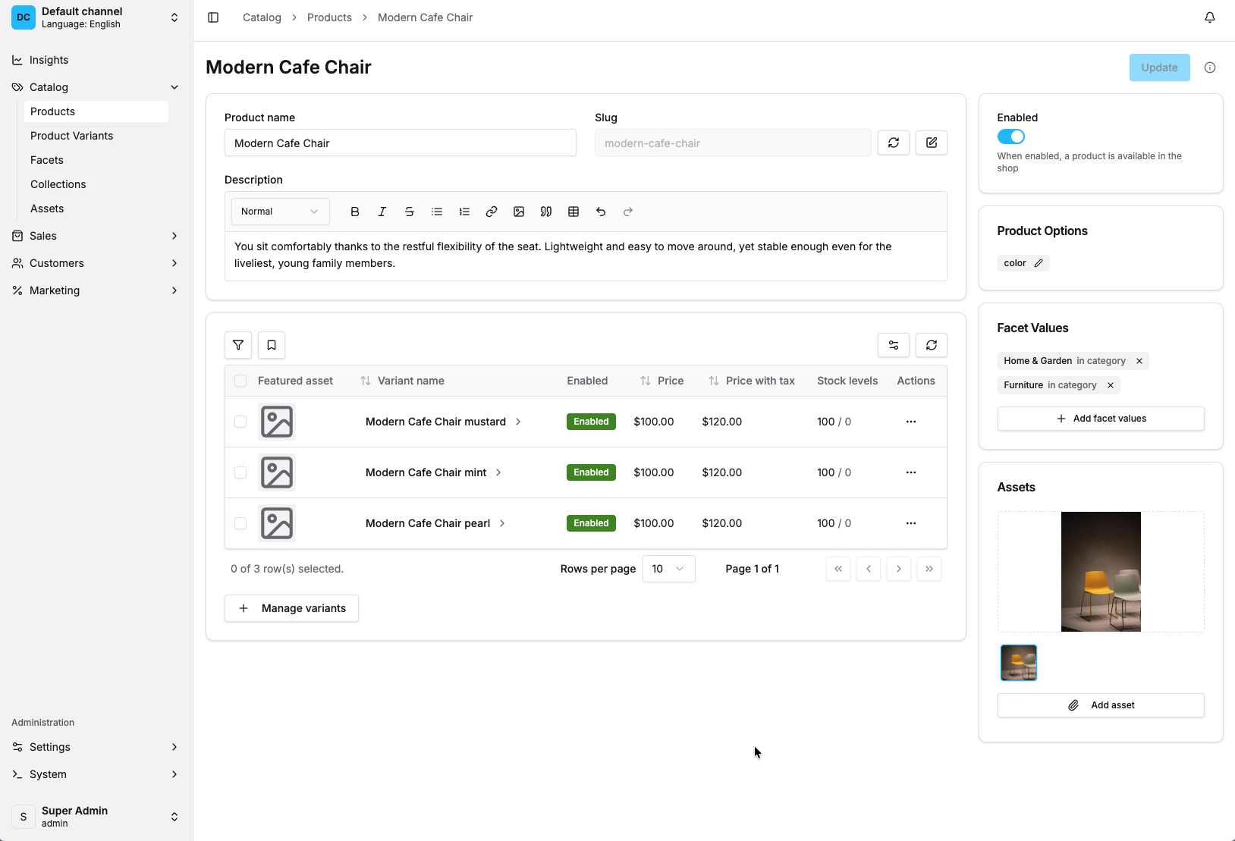
Task: Check the Modern Cafe Chair pearl row
Action: pos(240,523)
